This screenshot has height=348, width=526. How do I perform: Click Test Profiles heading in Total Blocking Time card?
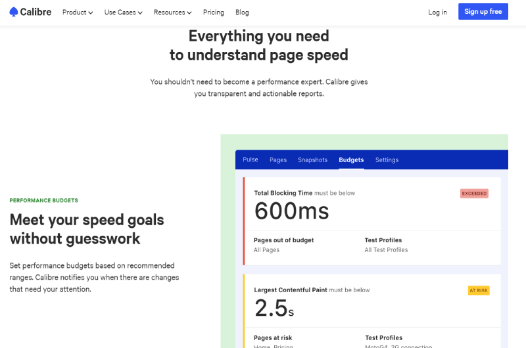(383, 240)
